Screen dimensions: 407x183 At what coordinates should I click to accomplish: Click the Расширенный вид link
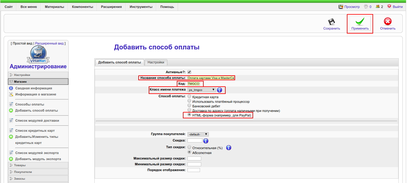pos(49,43)
